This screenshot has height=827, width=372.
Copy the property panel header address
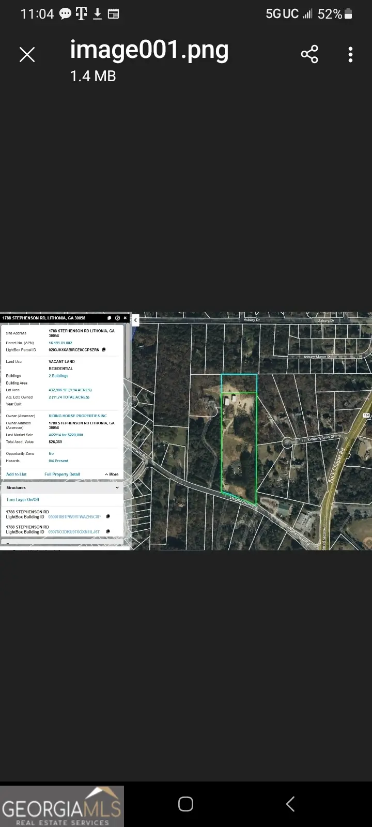point(110,318)
